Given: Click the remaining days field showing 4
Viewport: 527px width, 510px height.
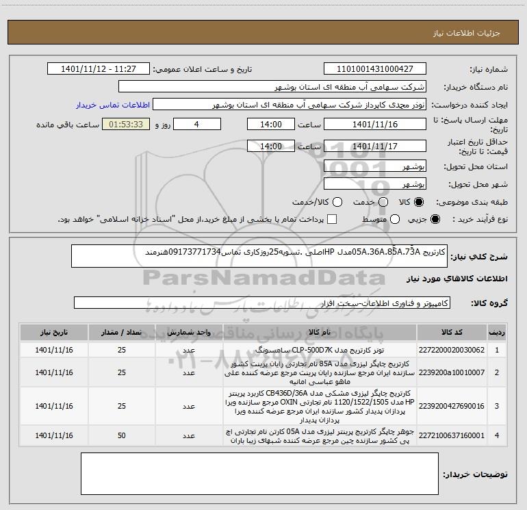Looking at the screenshot, I should [x=197, y=124].
